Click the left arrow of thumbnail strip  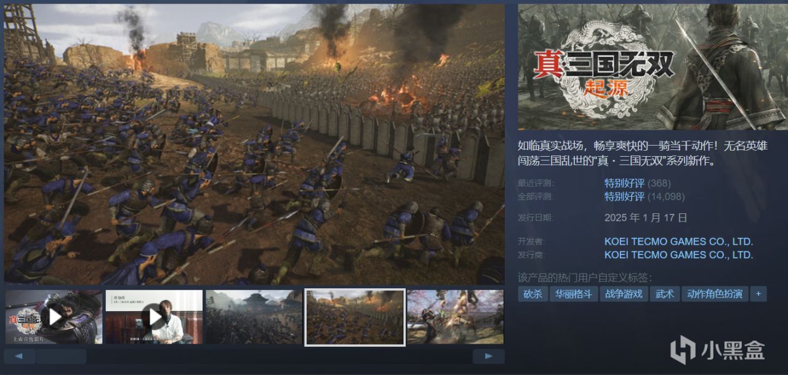tap(19, 356)
